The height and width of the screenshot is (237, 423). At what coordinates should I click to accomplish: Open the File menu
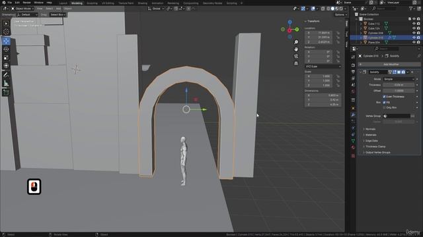pos(10,3)
